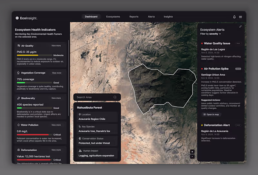Screen dimensions: 258x175
Task: Click 'Santiago Urban Area' text
Action: pyautogui.click(x=213, y=75)
